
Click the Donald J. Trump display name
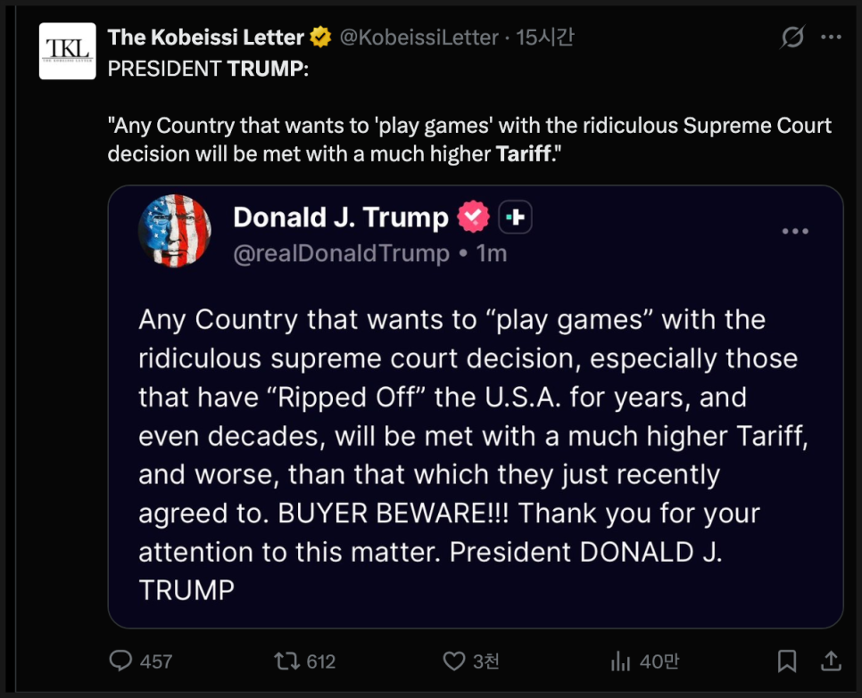click(340, 217)
